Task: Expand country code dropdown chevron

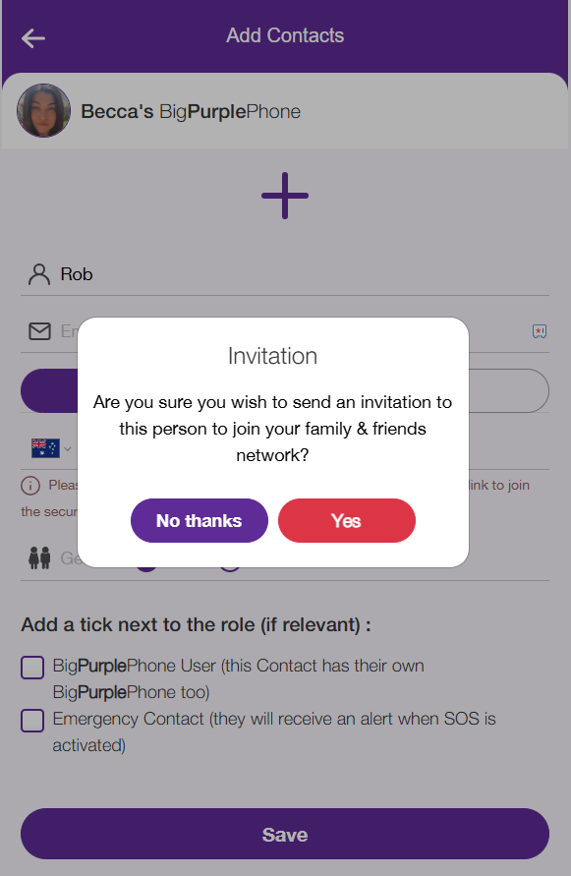Action: click(x=68, y=448)
